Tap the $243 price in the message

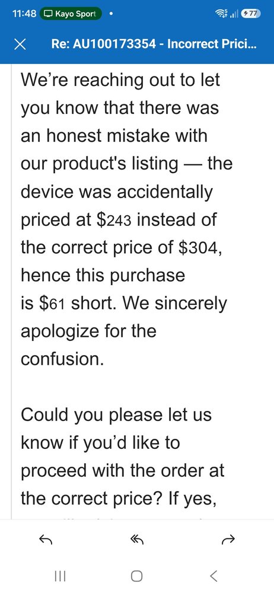[114, 220]
